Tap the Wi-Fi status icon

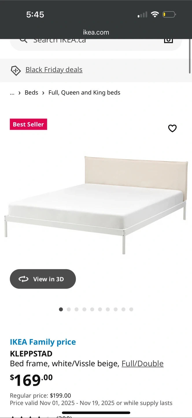155,14
